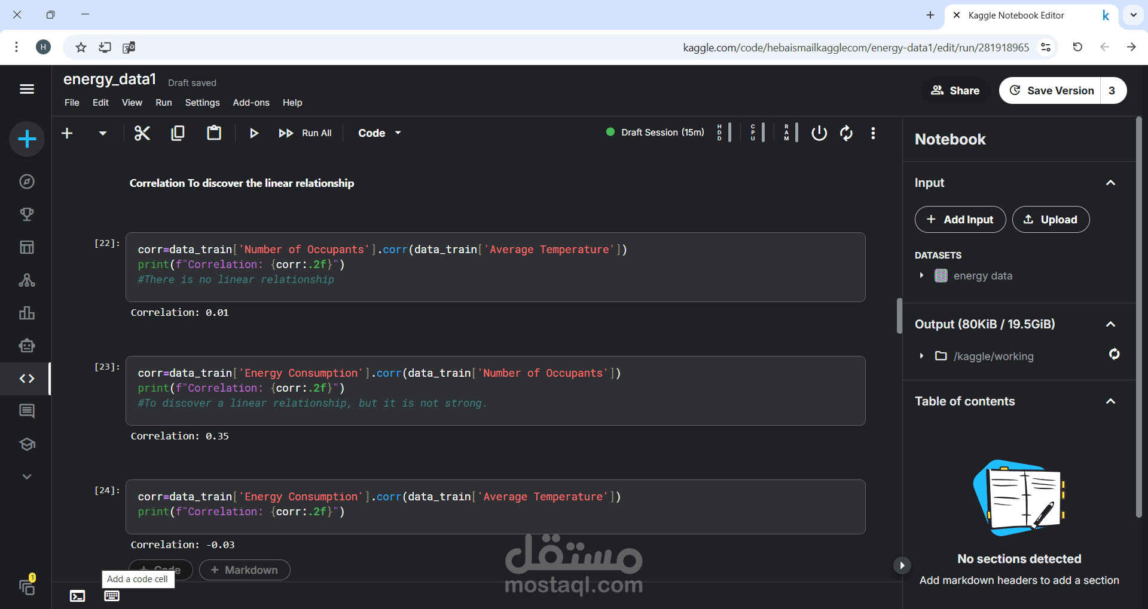Run the current cell with play icon

click(254, 133)
